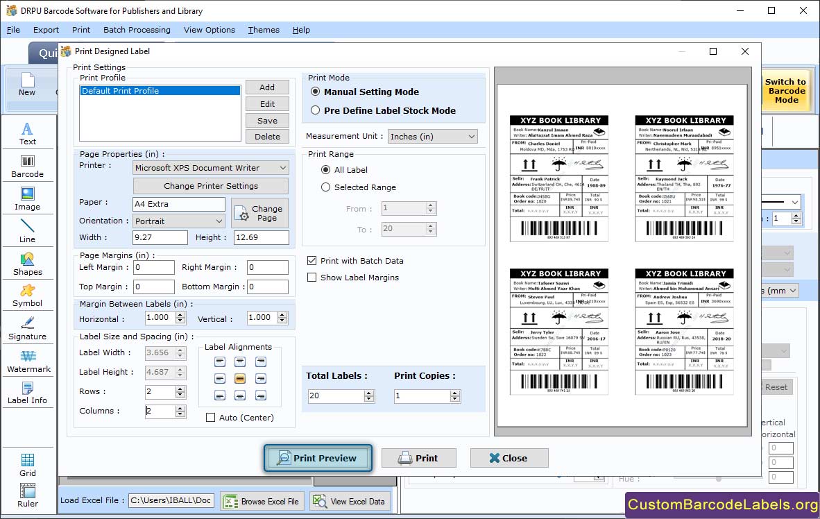Select the Watermark tool in sidebar
Viewport: 820px width, 519px height.
(28, 361)
